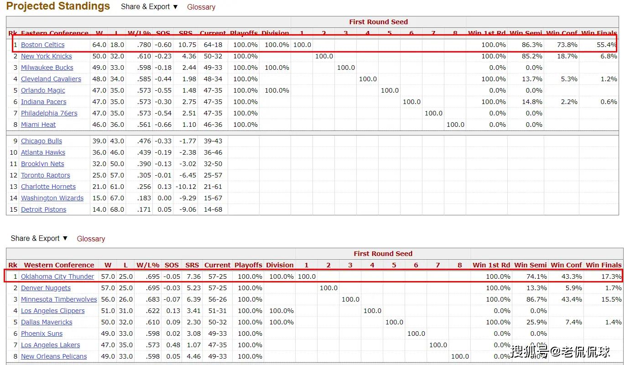Select Pistons current record 14-68
This screenshot has width=625, height=365.
[213, 209]
